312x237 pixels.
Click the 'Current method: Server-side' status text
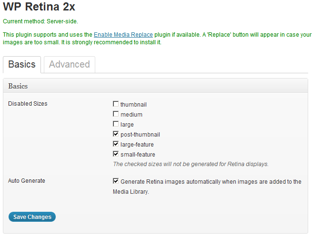coord(40,21)
